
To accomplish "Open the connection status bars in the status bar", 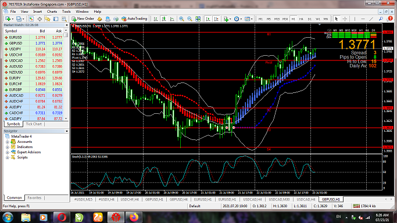I will coord(356,206).
